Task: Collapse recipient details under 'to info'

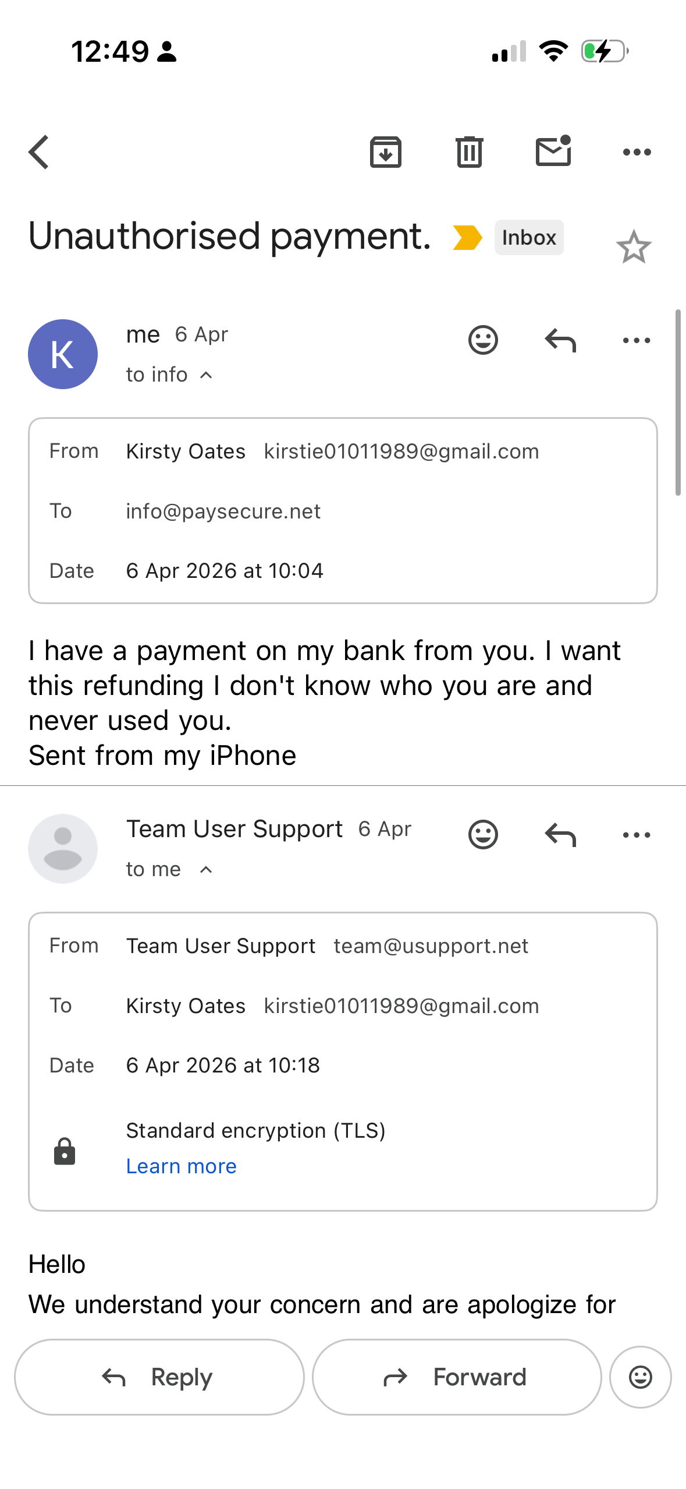Action: coord(206,375)
